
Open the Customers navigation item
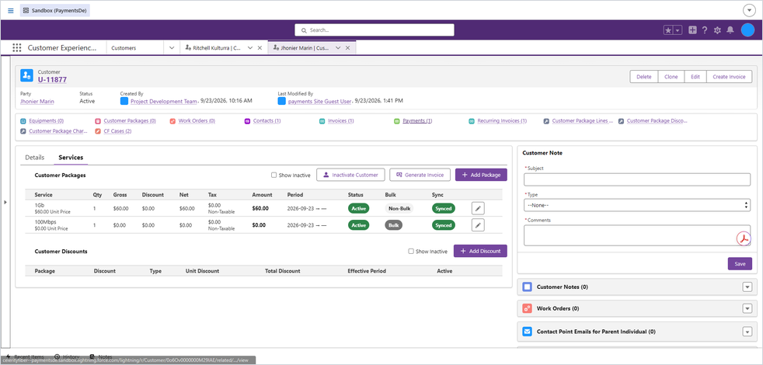point(124,48)
